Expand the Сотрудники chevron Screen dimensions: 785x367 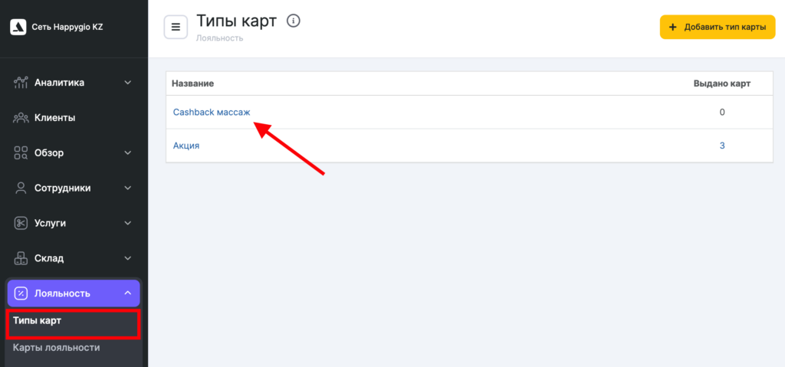(x=128, y=188)
